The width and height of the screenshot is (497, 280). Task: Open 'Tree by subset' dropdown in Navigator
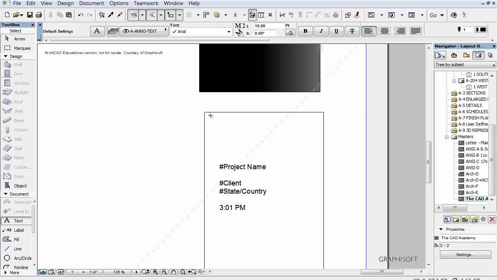(465, 65)
